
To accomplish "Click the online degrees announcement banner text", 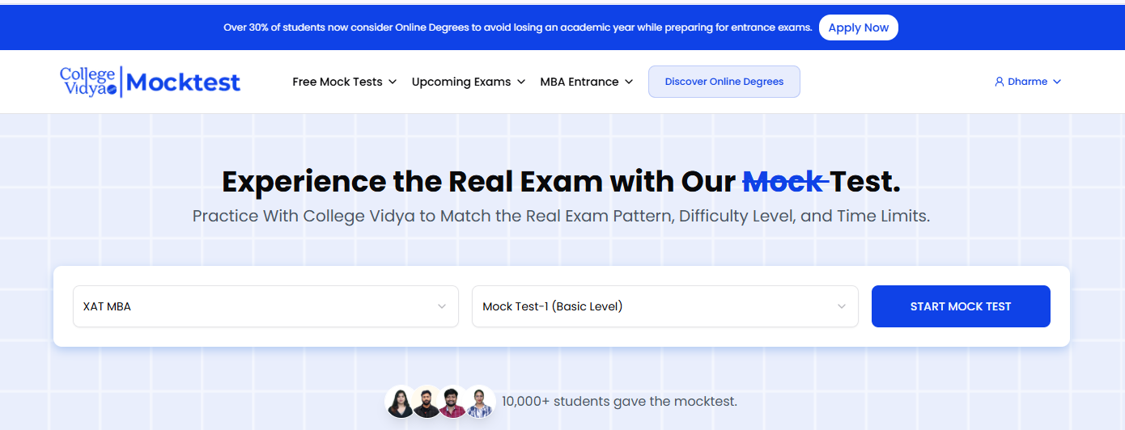I will [518, 27].
